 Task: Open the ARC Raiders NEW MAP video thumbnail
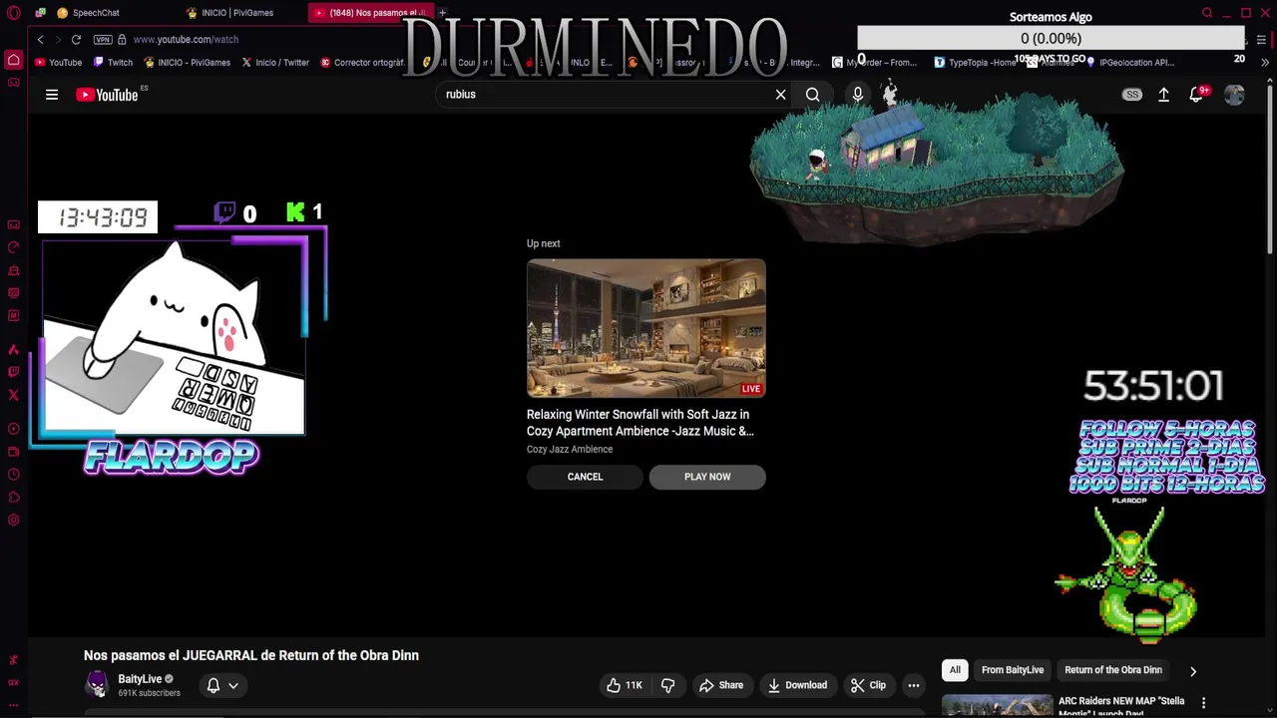(x=997, y=705)
